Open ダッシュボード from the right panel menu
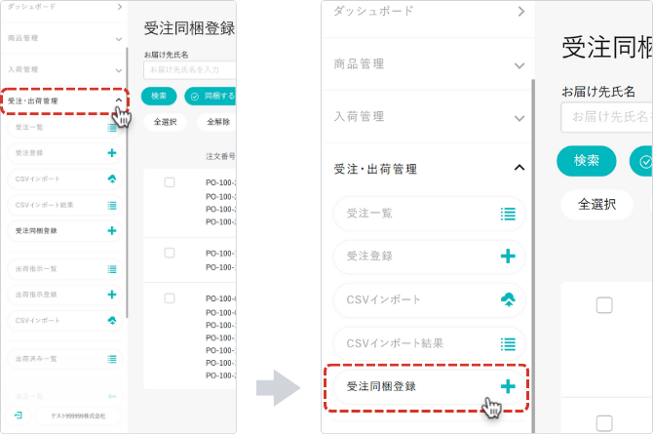 click(x=428, y=12)
